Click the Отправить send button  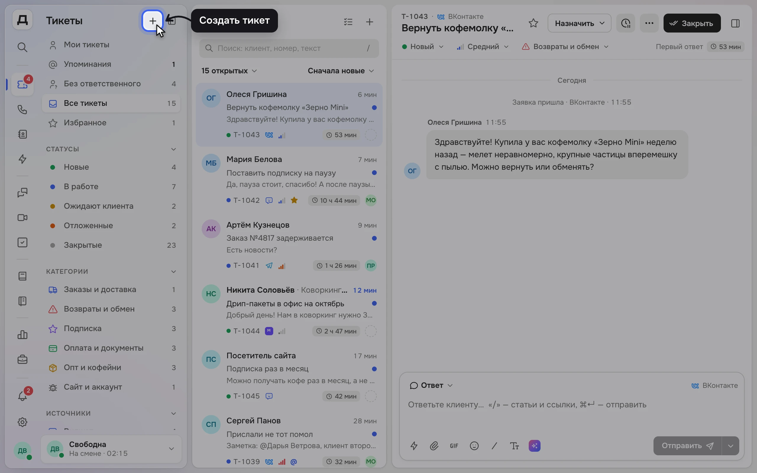[x=687, y=446]
